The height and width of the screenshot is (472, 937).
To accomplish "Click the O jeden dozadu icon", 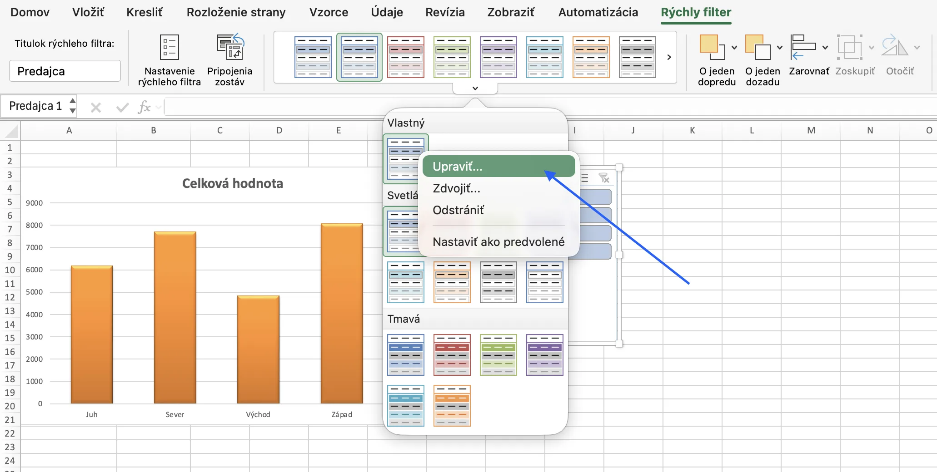I will click(x=758, y=47).
